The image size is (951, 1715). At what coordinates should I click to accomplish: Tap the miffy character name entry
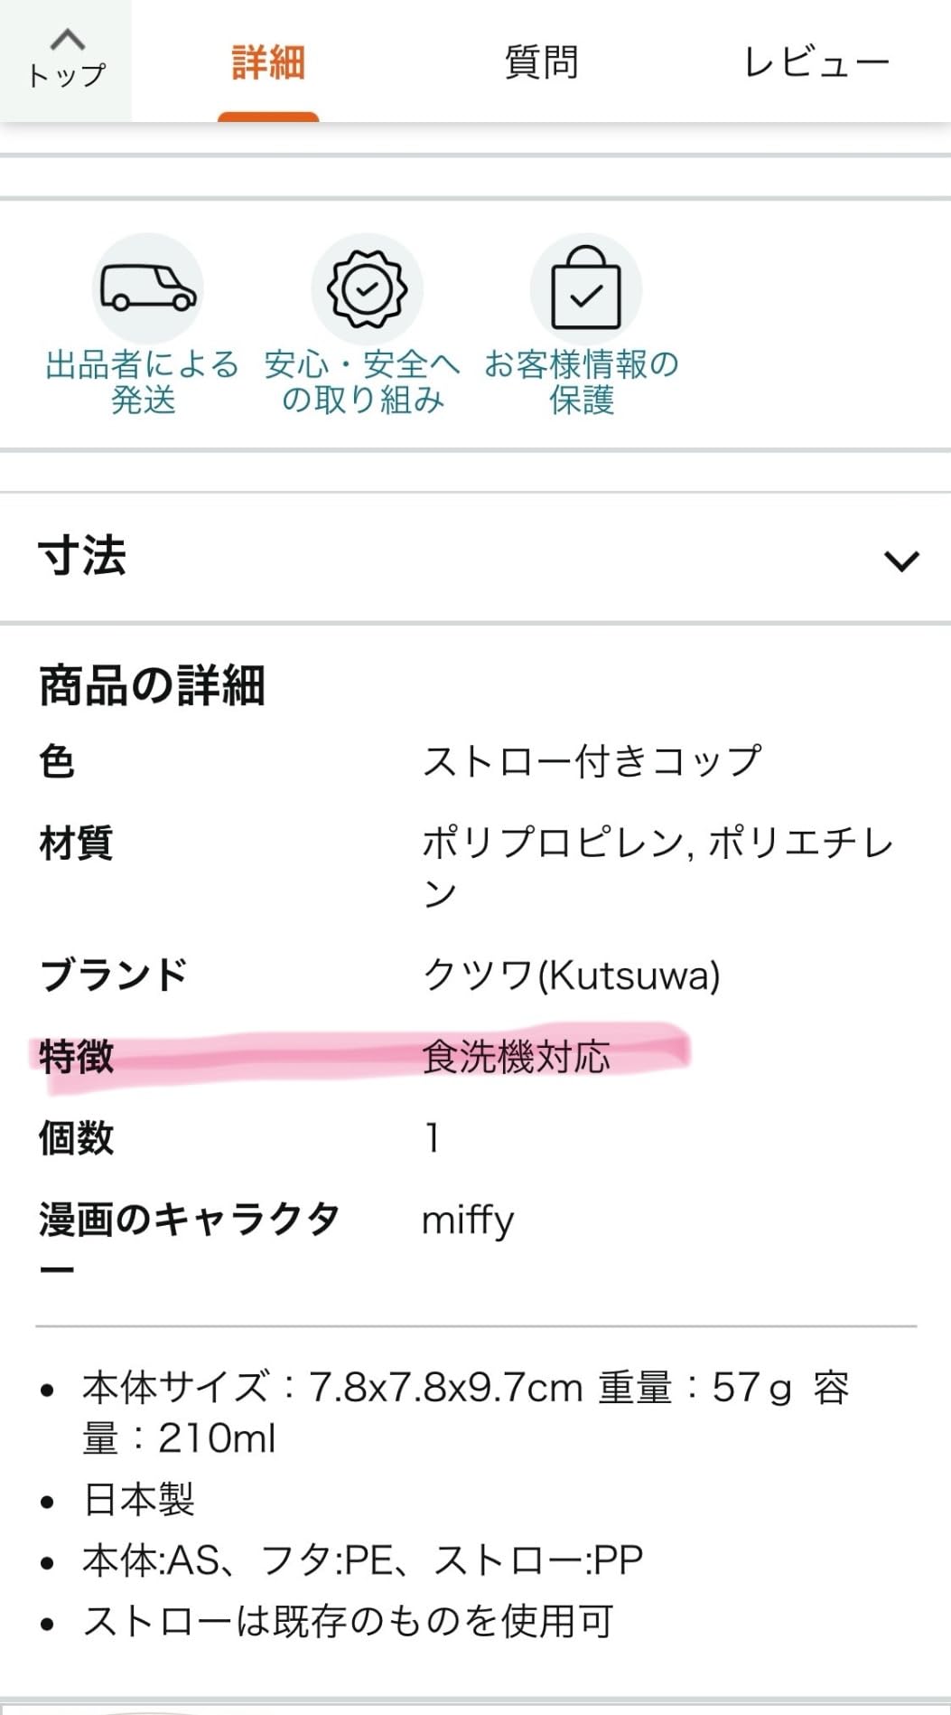(x=467, y=1219)
